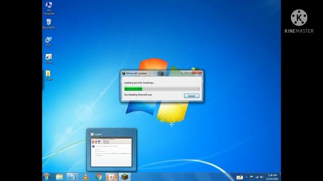The height and width of the screenshot is (181, 323).
Task: Open the Action Center flag icon
Action: coord(251,177)
